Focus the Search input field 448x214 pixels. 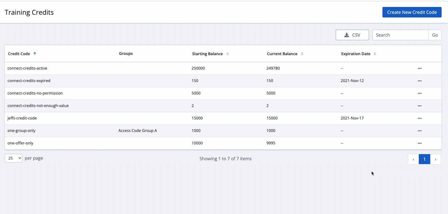(x=400, y=35)
